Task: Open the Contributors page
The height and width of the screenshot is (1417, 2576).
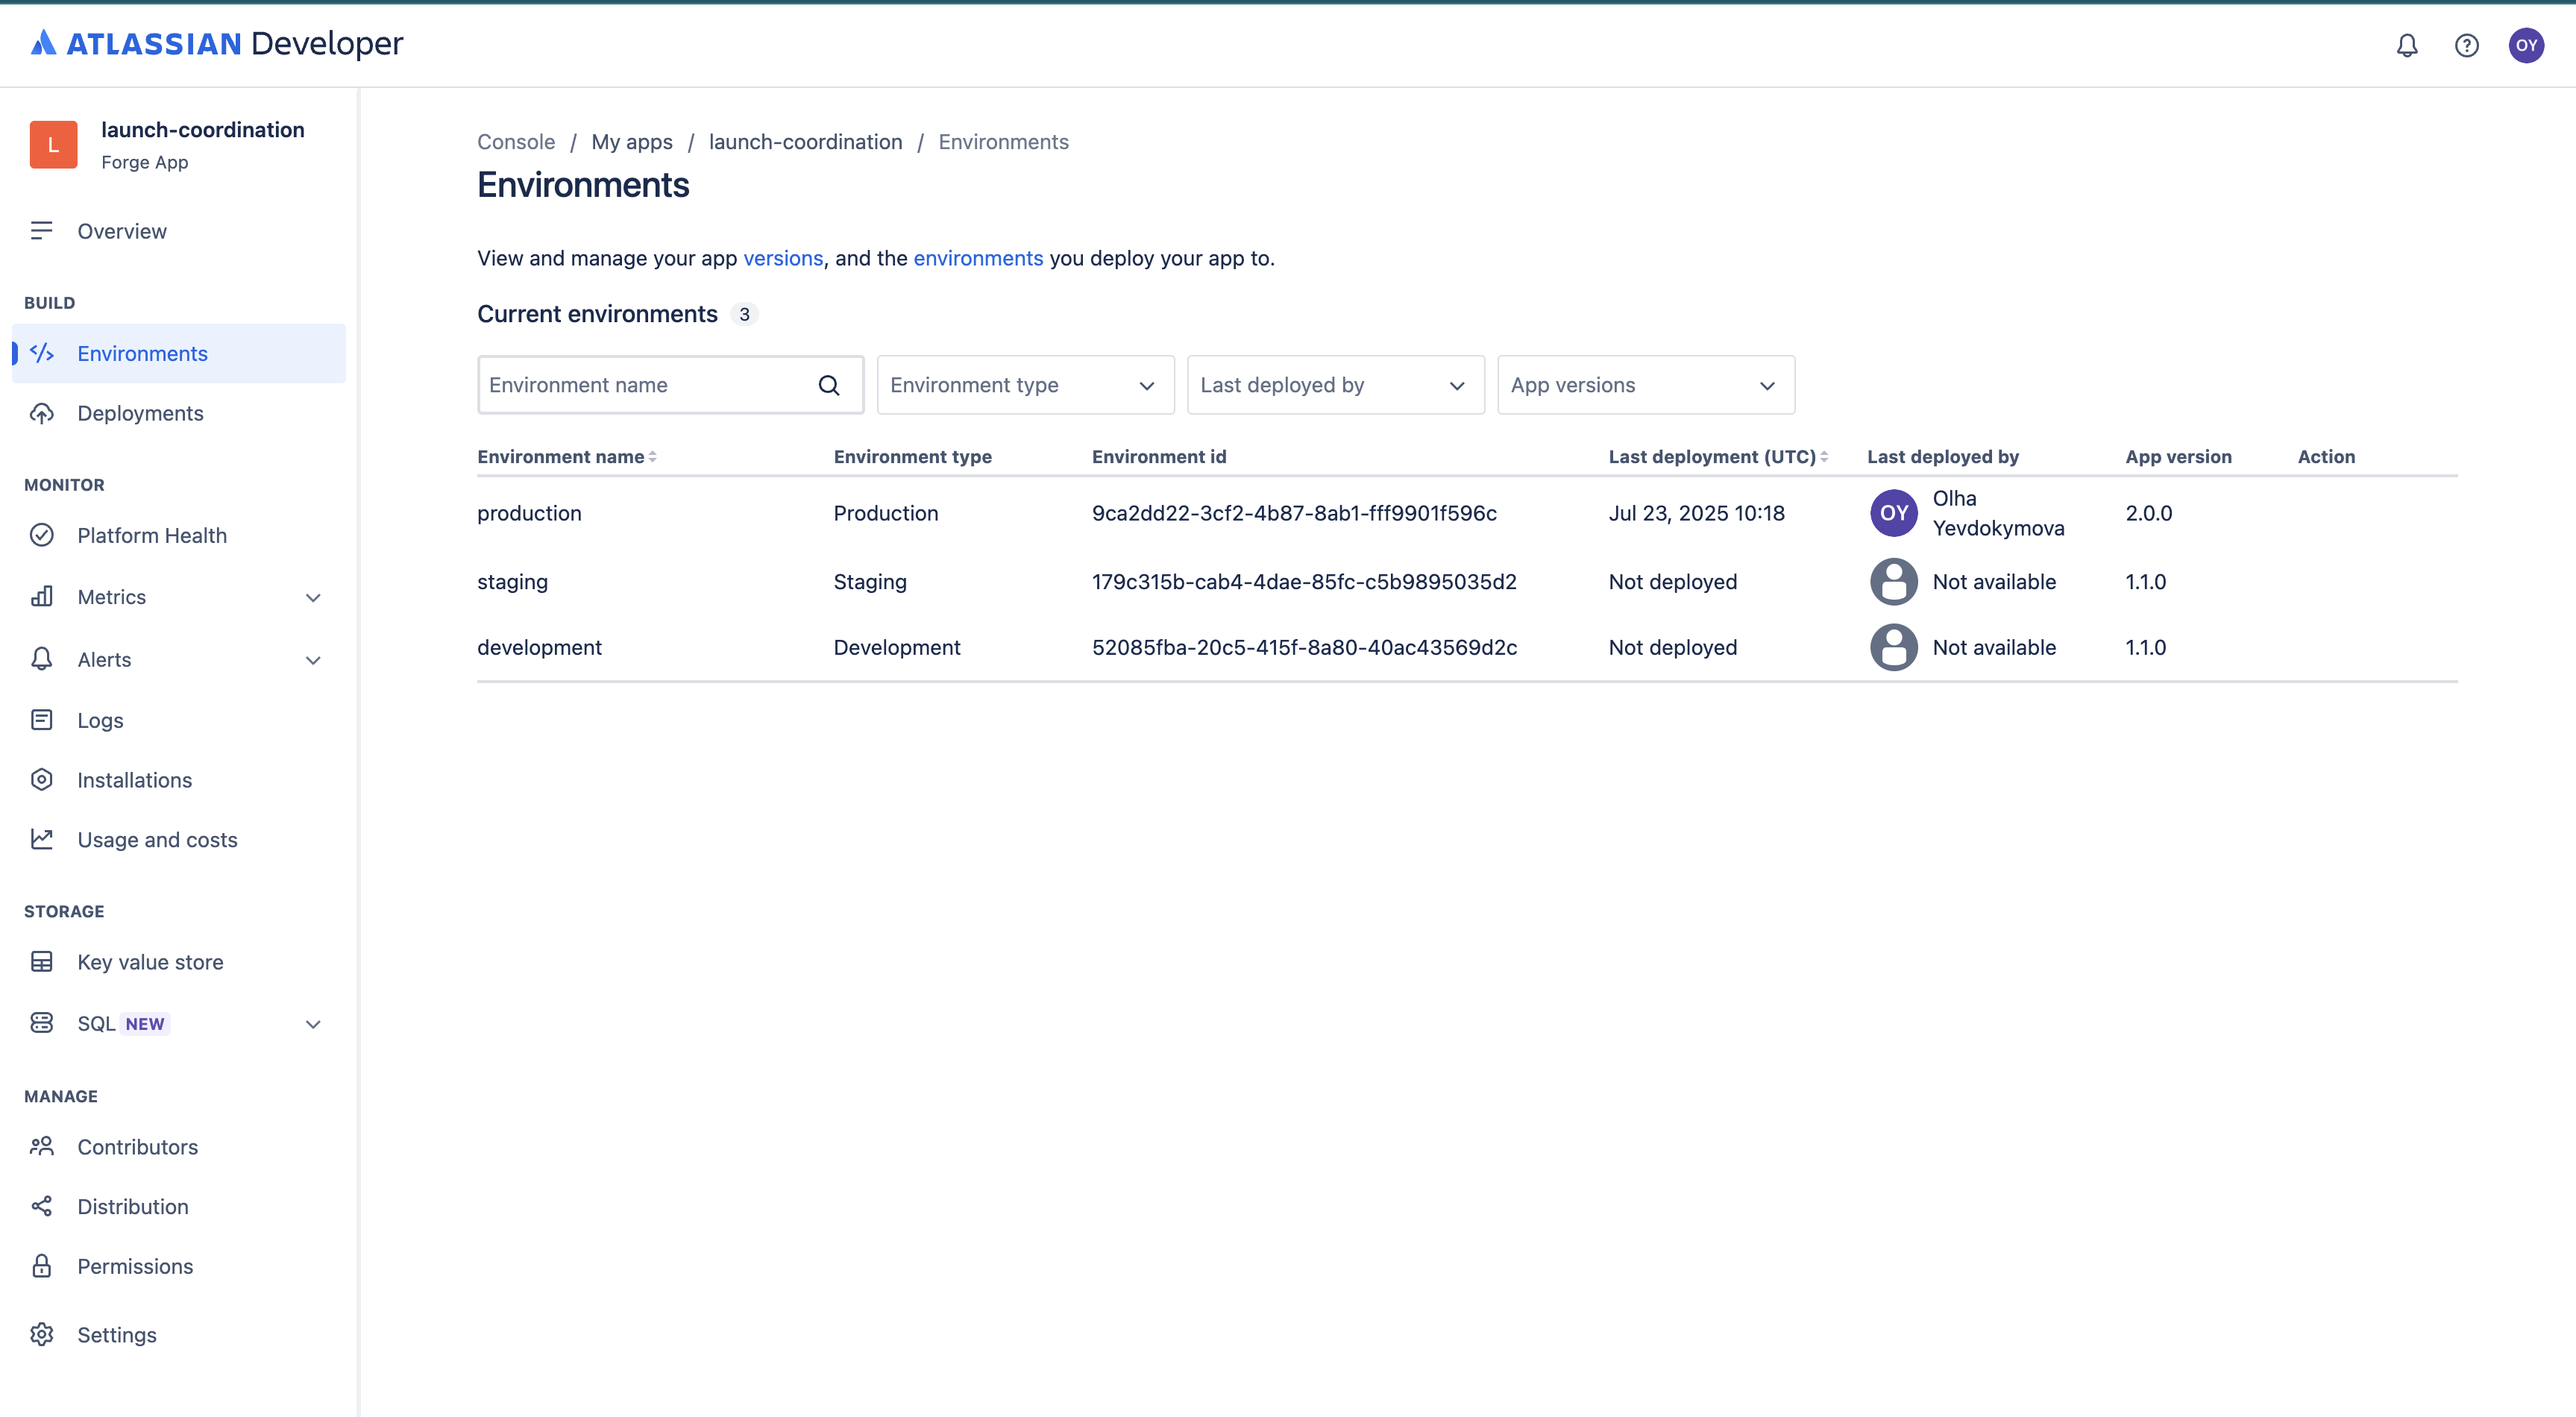Action: (137, 1146)
